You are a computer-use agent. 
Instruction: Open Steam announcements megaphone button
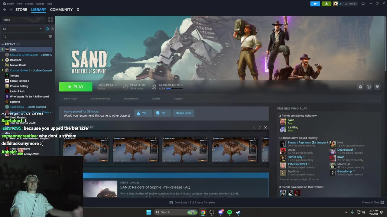(x=315, y=4)
